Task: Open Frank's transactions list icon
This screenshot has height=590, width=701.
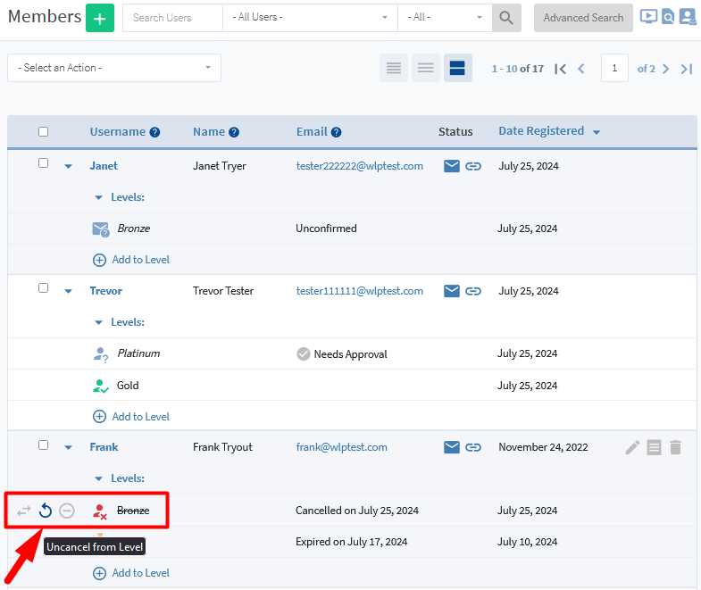Action: click(x=654, y=447)
